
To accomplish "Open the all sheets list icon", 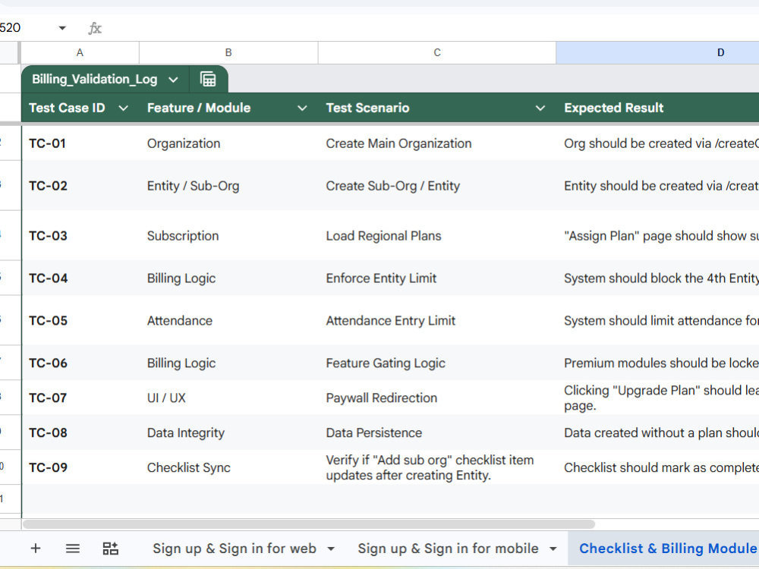I will coord(73,549).
